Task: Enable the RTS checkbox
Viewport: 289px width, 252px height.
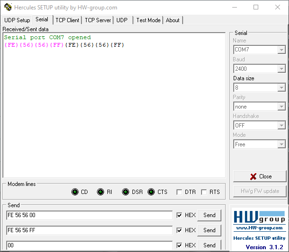Action: pyautogui.click(x=204, y=192)
